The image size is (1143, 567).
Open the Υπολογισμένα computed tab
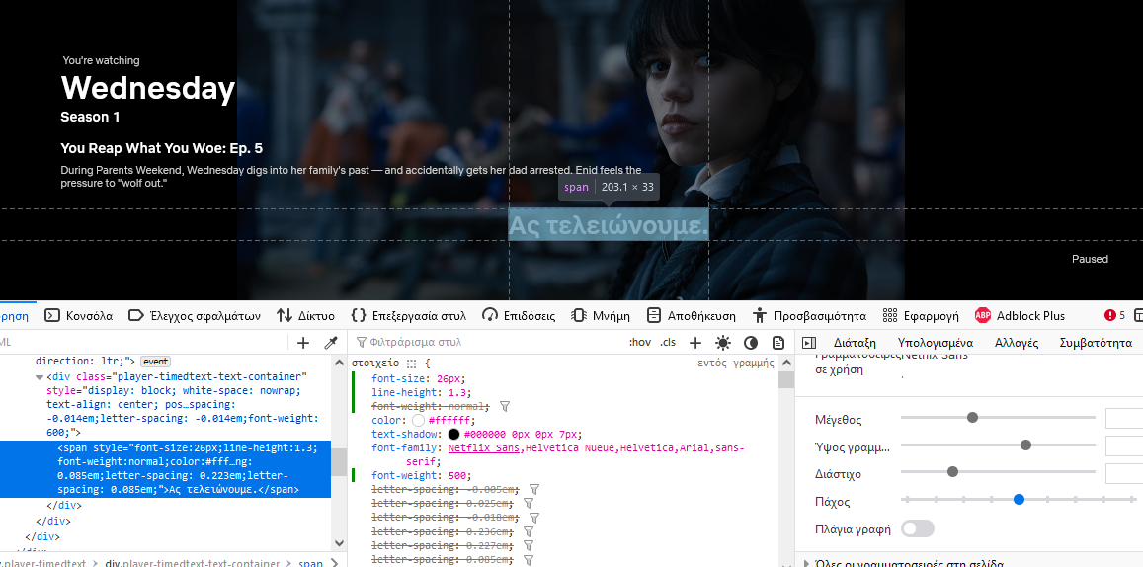(936, 343)
